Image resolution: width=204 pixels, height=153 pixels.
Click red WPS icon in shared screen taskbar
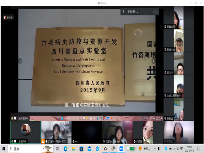112,118
